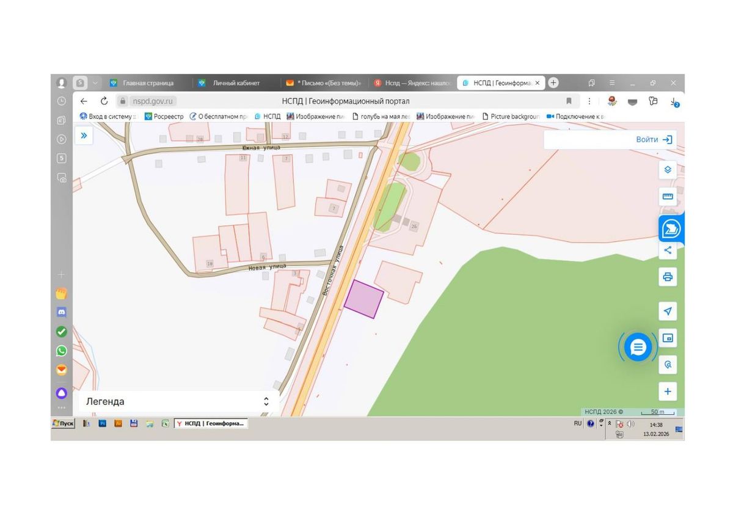Toggle the overview mini-map icon

[668, 338]
